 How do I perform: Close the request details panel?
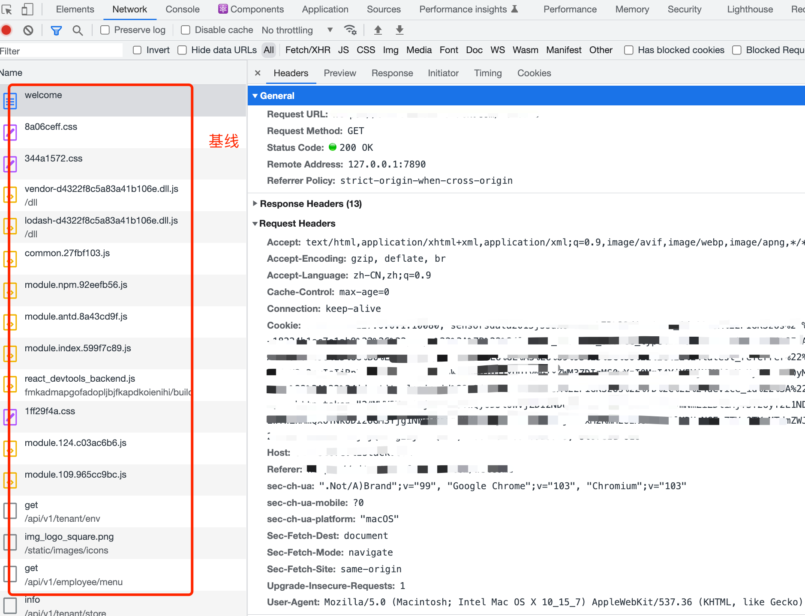[258, 73]
